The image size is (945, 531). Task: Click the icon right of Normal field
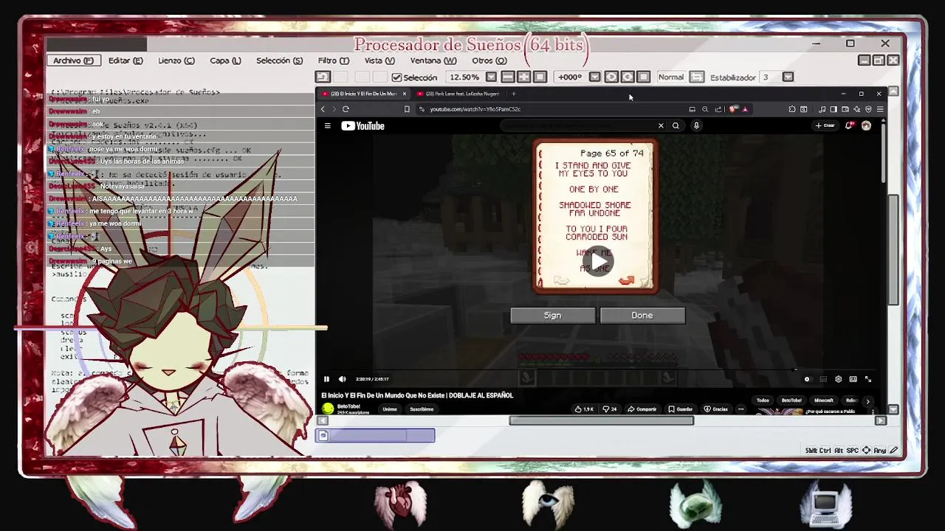697,77
